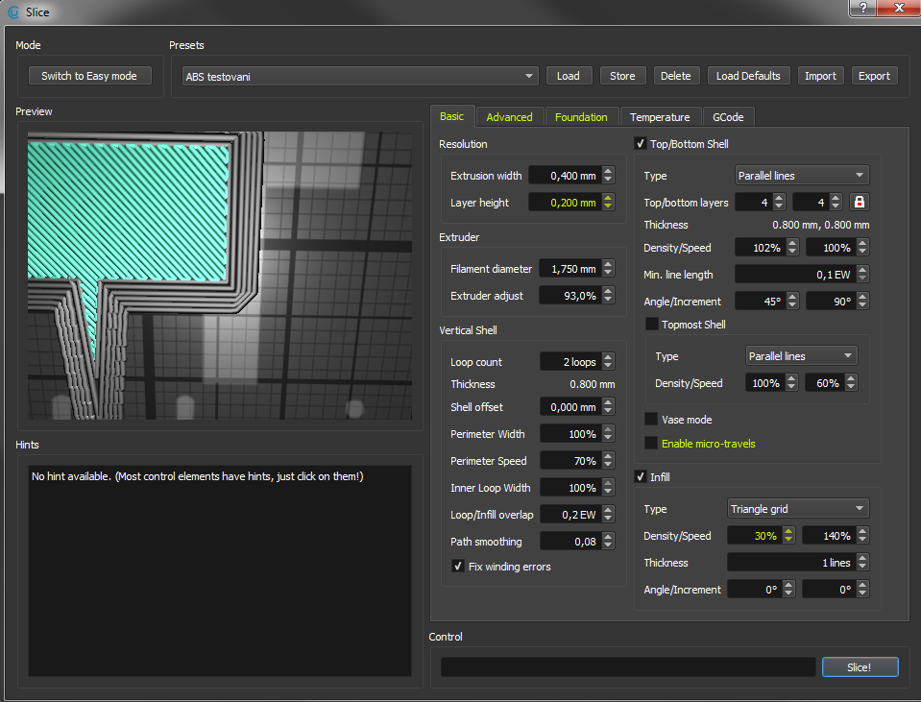Viewport: 921px width, 702px height.
Task: Enable the Vase mode checkbox
Action: point(651,420)
